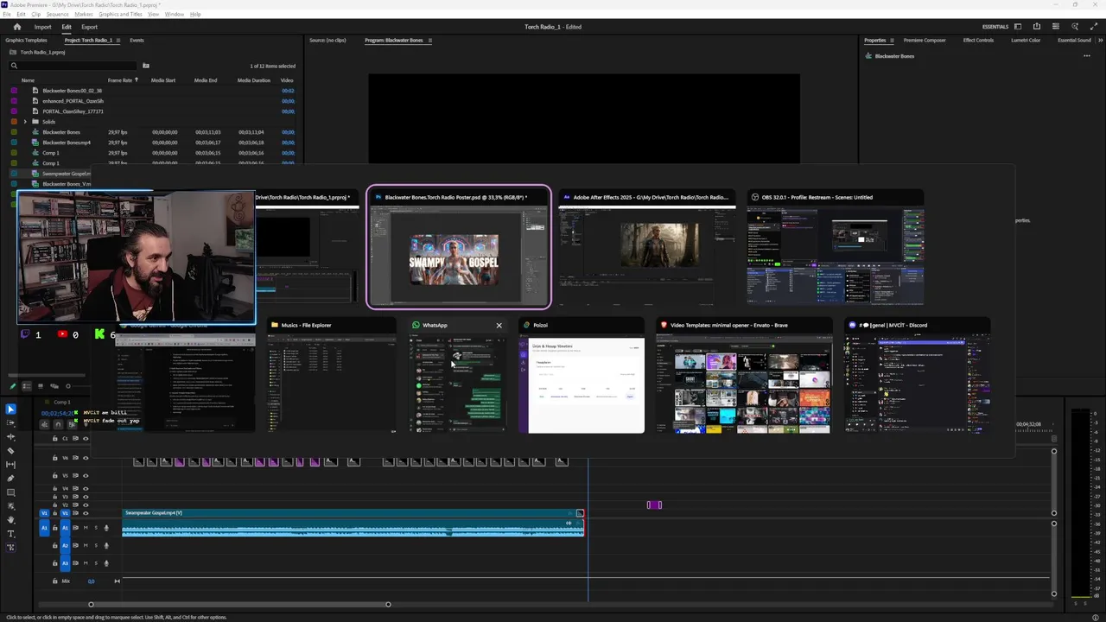Click the orange label swatch of Solids
Image resolution: width=1106 pixels, height=622 pixels.
click(x=14, y=122)
